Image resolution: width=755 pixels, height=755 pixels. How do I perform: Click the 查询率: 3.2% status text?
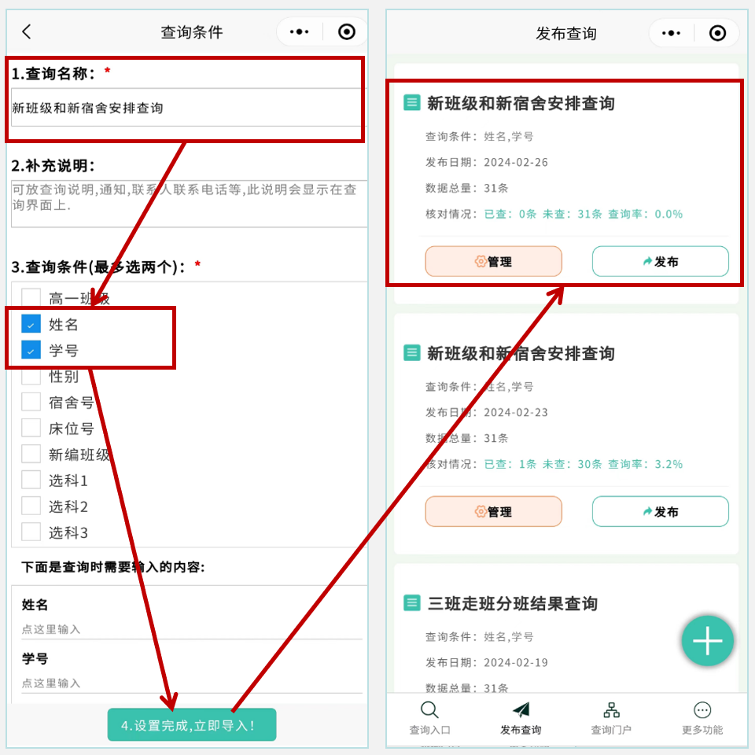(x=645, y=464)
